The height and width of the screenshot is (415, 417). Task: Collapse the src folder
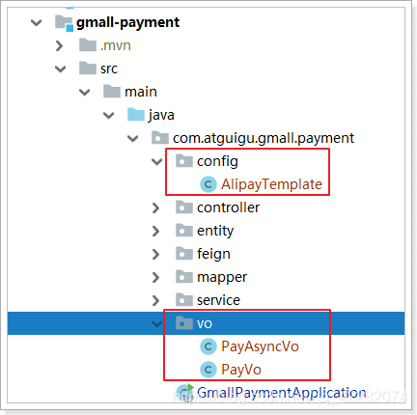click(x=61, y=69)
